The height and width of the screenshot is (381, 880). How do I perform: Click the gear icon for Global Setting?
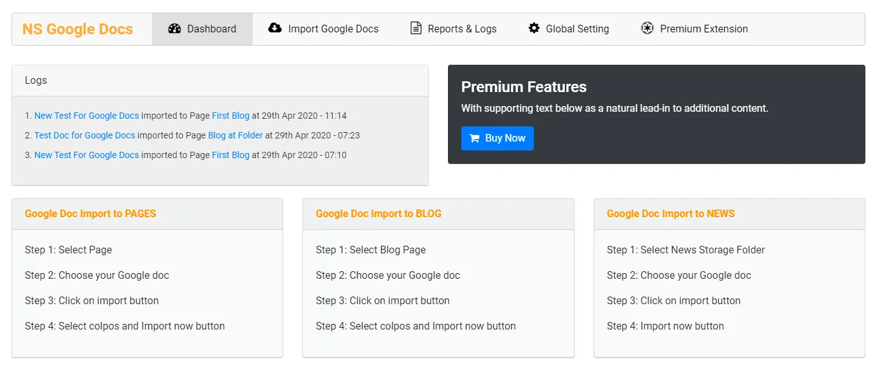(x=534, y=28)
